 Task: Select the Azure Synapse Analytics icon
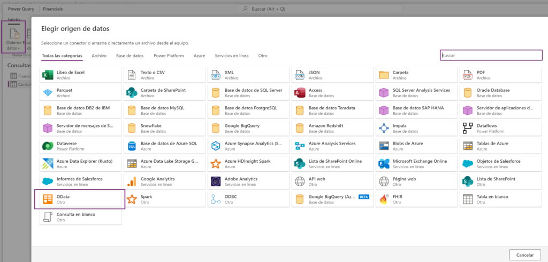coord(215,146)
